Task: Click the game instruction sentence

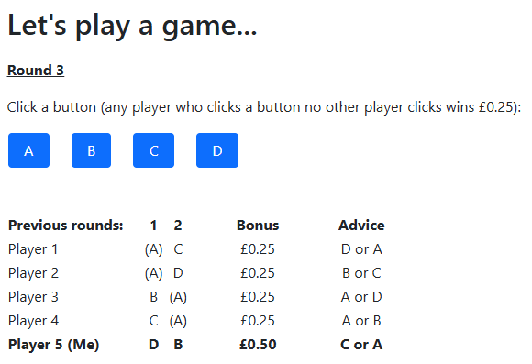Action: (264, 107)
